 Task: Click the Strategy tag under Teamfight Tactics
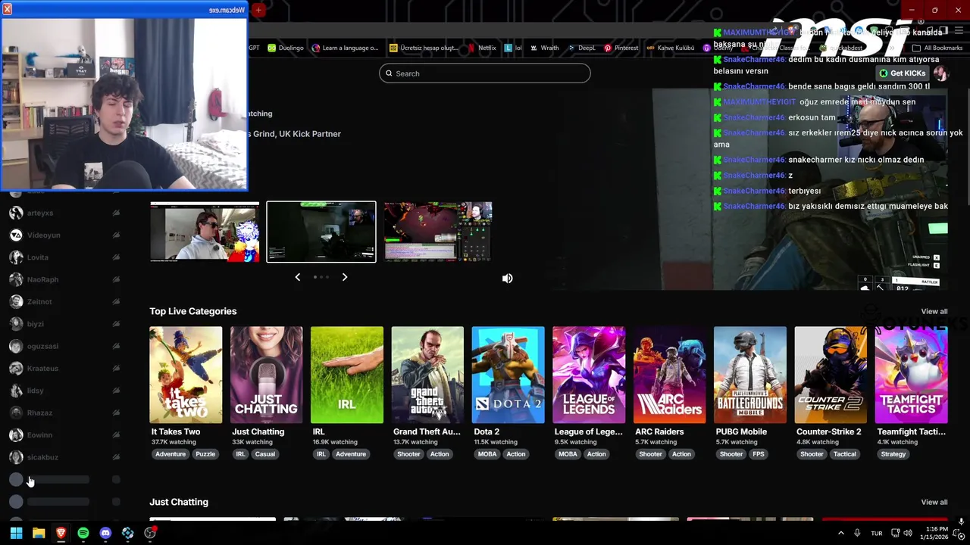(893, 454)
